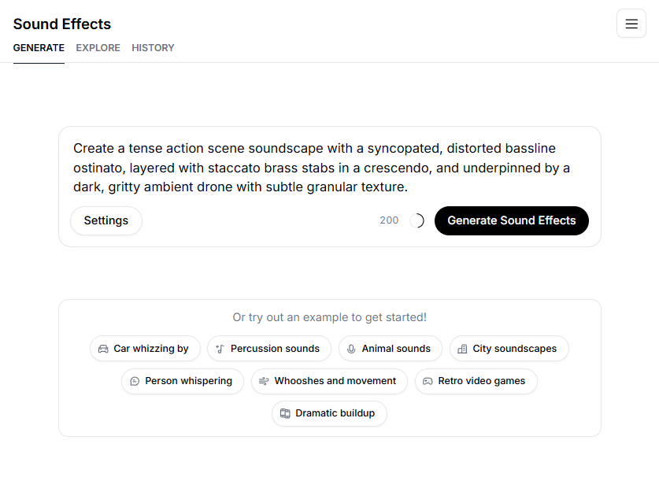
Task: Choose the Dramatic buildup example
Action: (335, 413)
